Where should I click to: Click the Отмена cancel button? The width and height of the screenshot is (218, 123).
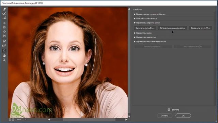tap(165, 115)
